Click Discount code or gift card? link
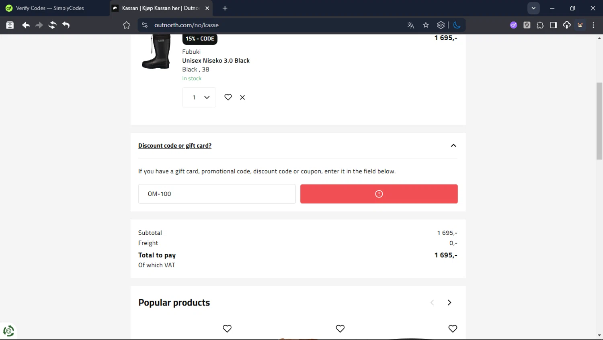Viewport: 603px width, 340px height. [x=175, y=146]
